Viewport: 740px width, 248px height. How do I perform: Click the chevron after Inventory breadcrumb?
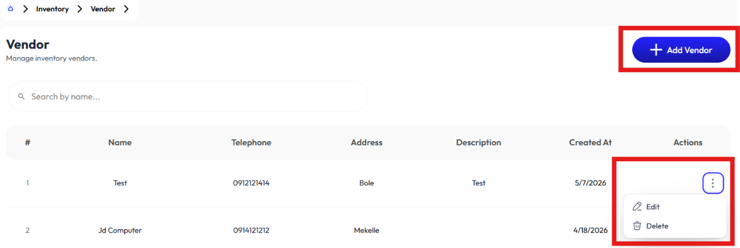click(80, 9)
